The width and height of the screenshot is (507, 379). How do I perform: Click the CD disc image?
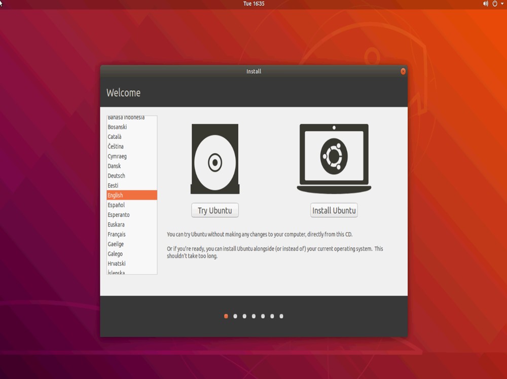click(215, 159)
